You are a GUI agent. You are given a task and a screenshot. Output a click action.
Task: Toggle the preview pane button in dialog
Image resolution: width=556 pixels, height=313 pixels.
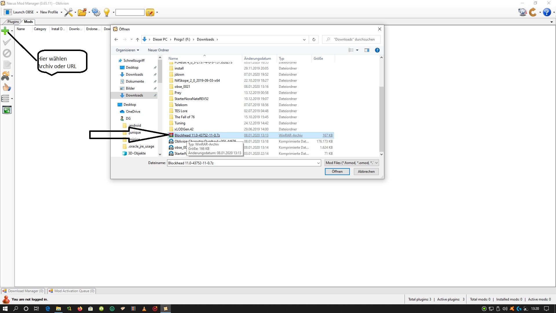coord(367,50)
